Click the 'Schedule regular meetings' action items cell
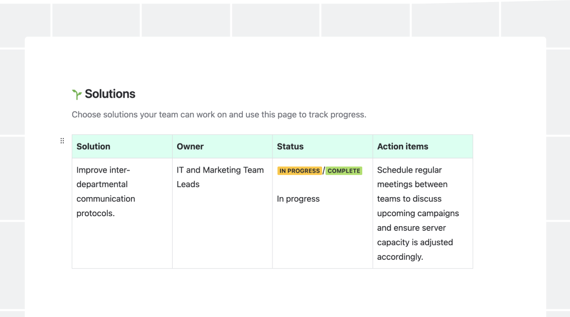Viewport: 570px width, 317px height. [423, 213]
